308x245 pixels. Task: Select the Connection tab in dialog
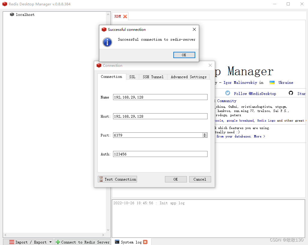111,77
